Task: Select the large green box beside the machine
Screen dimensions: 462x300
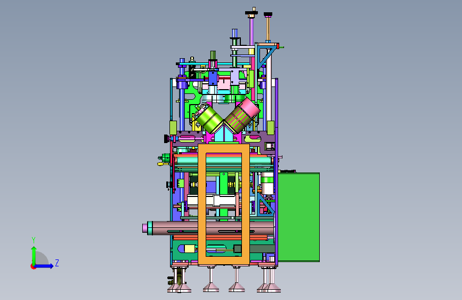Action: tap(299, 217)
